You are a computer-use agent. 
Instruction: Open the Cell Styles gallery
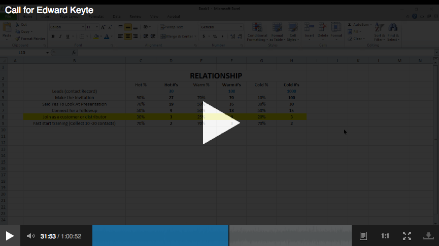(x=293, y=32)
